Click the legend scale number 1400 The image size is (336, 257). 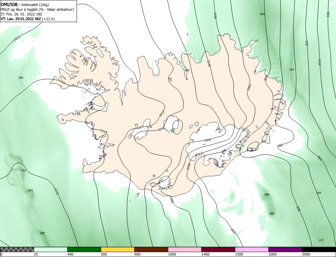[206, 254]
